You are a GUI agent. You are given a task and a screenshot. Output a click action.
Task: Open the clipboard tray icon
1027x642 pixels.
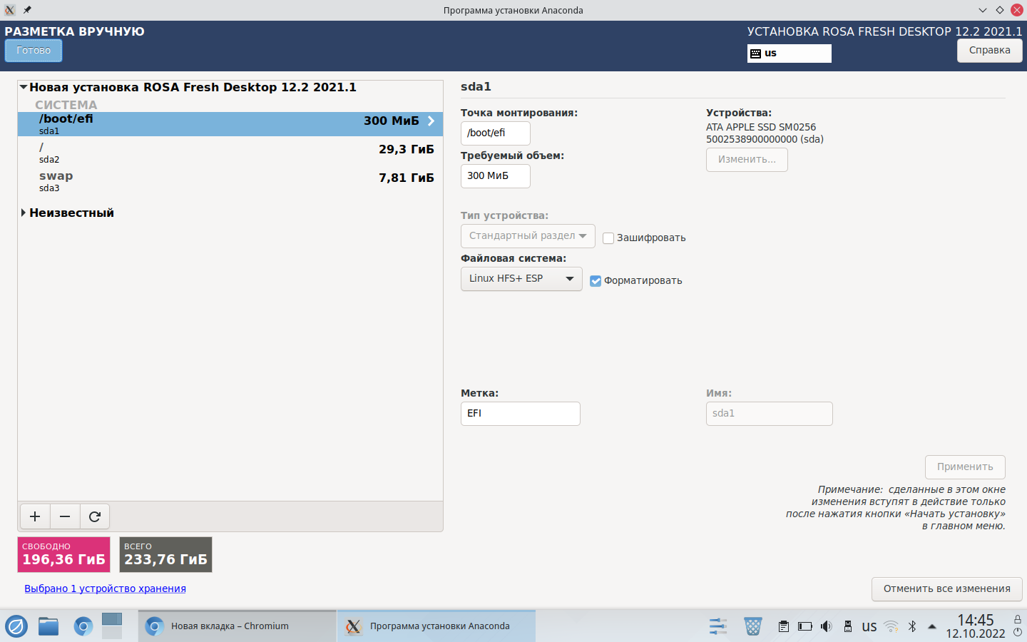tap(784, 626)
